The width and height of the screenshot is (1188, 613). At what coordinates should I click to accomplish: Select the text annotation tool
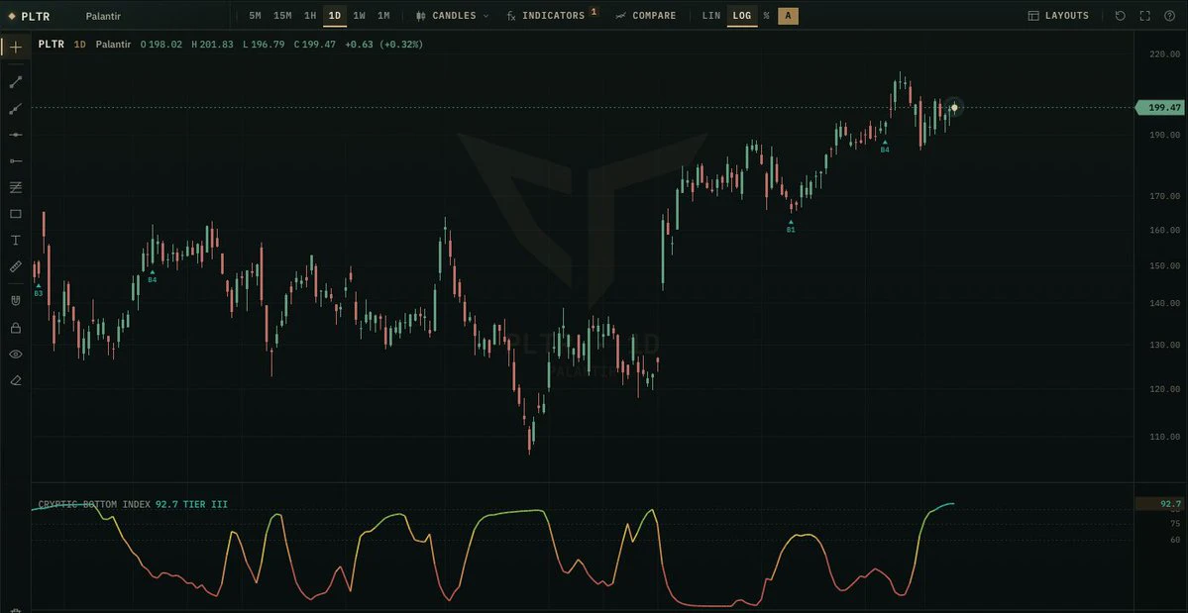[15, 241]
